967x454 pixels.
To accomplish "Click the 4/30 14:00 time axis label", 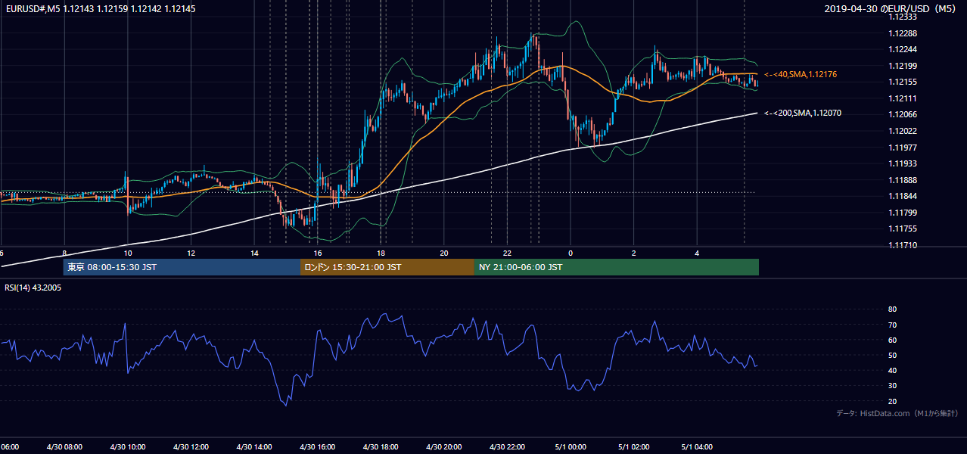I will 254,447.
